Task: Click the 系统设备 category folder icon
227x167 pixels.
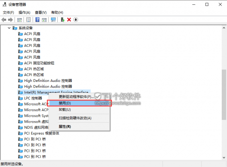Action: 15,28
